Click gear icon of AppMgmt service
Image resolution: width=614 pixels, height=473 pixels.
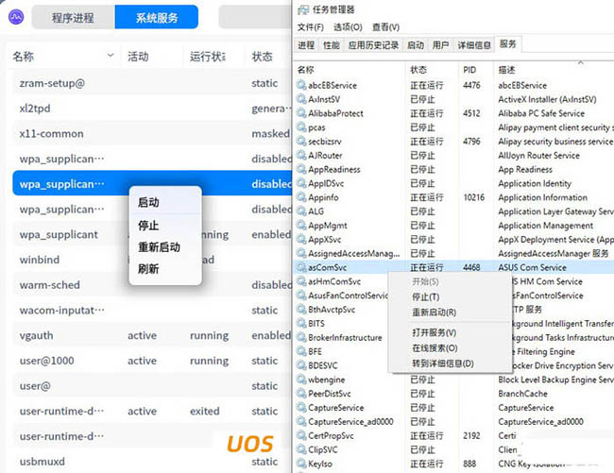coord(301,225)
